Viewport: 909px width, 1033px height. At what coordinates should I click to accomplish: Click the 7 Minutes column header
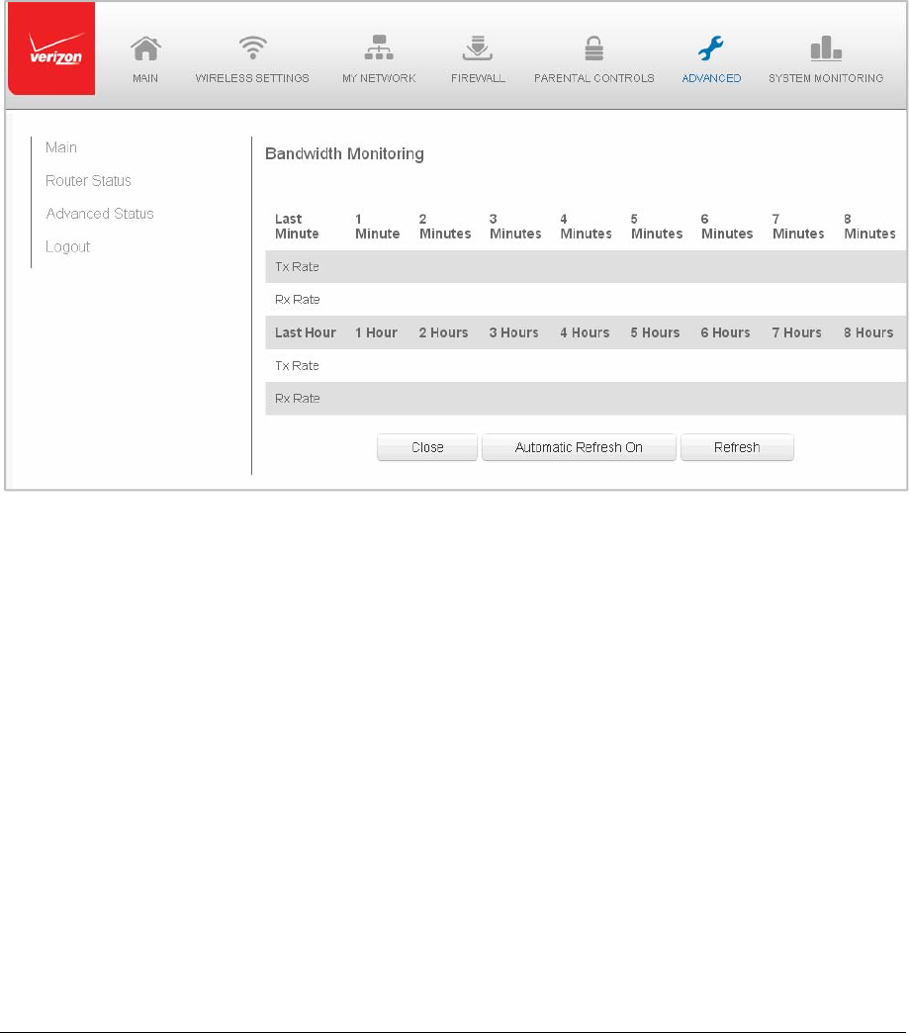(798, 226)
